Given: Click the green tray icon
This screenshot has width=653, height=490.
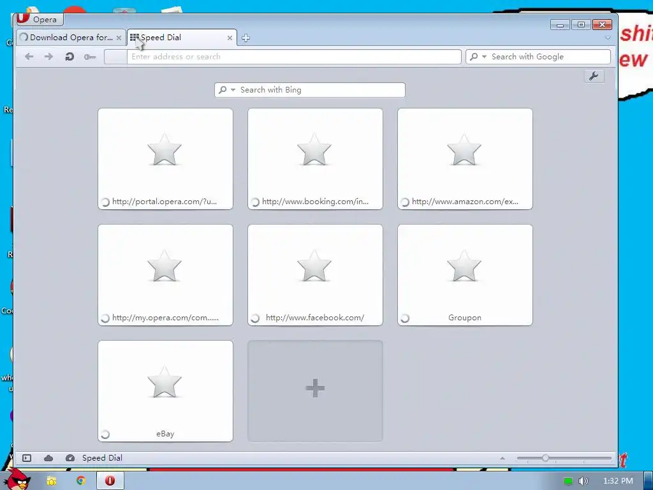Looking at the screenshot, I should tap(568, 481).
